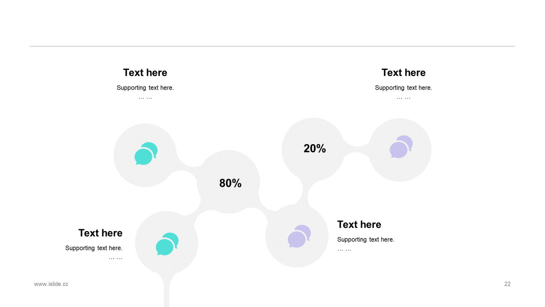Select the 80% label
The height and width of the screenshot is (307, 545).
[x=230, y=183]
